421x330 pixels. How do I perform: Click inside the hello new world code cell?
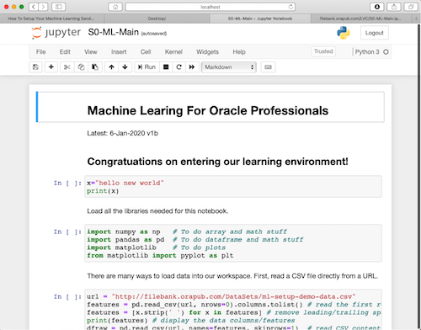pyautogui.click(x=233, y=187)
